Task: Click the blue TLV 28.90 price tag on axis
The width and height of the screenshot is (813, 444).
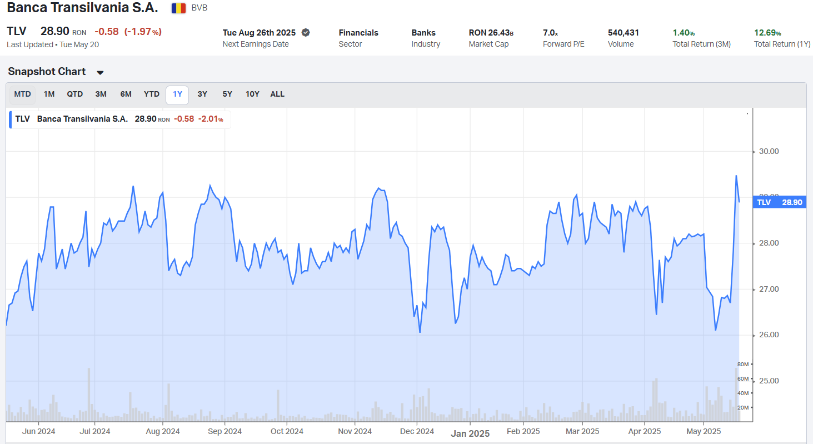Action: [x=780, y=202]
